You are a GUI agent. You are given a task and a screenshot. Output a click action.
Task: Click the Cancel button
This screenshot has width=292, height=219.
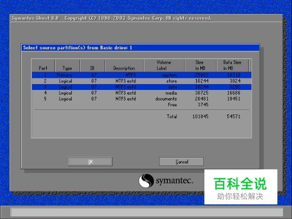(x=182, y=162)
